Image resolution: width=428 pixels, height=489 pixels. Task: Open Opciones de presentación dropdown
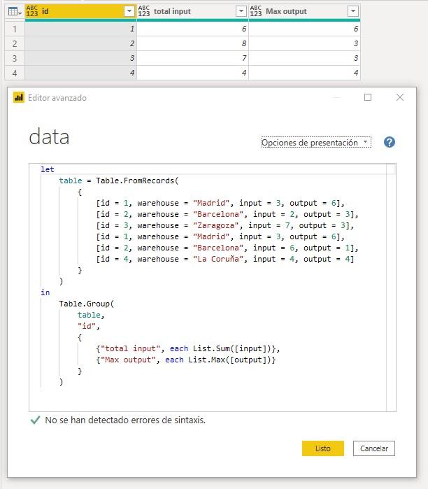pos(315,142)
